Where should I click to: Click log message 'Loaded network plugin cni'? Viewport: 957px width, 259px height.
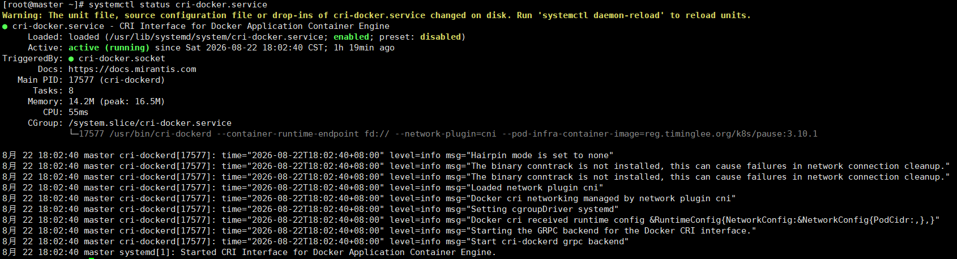coord(535,188)
